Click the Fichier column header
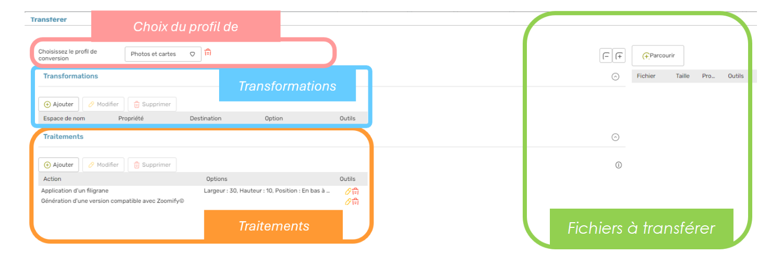758x266 pixels. tap(646, 76)
